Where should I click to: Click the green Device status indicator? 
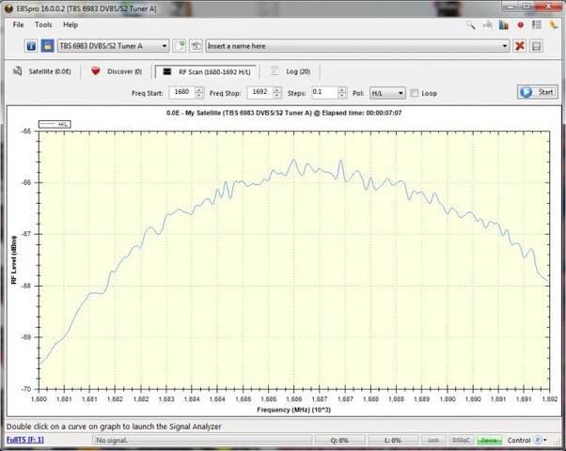[489, 440]
